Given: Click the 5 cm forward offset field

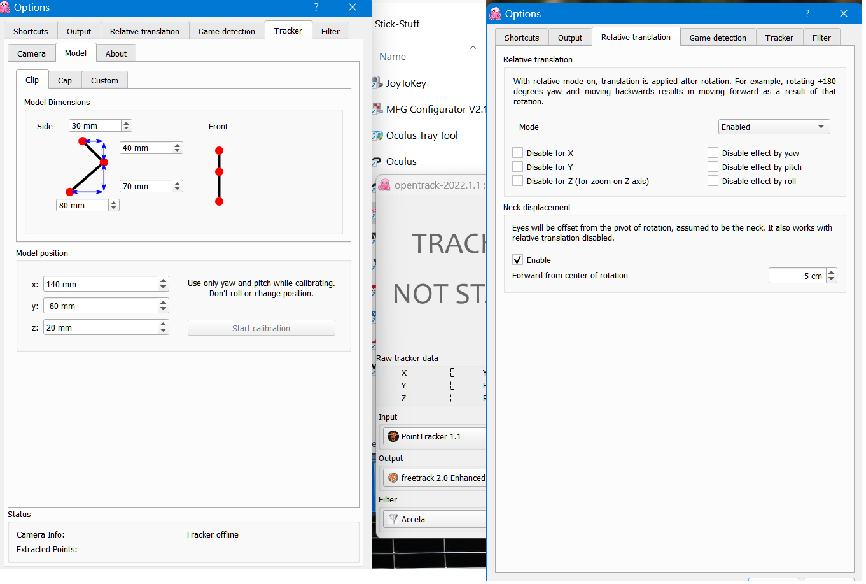Looking at the screenshot, I should click(798, 276).
